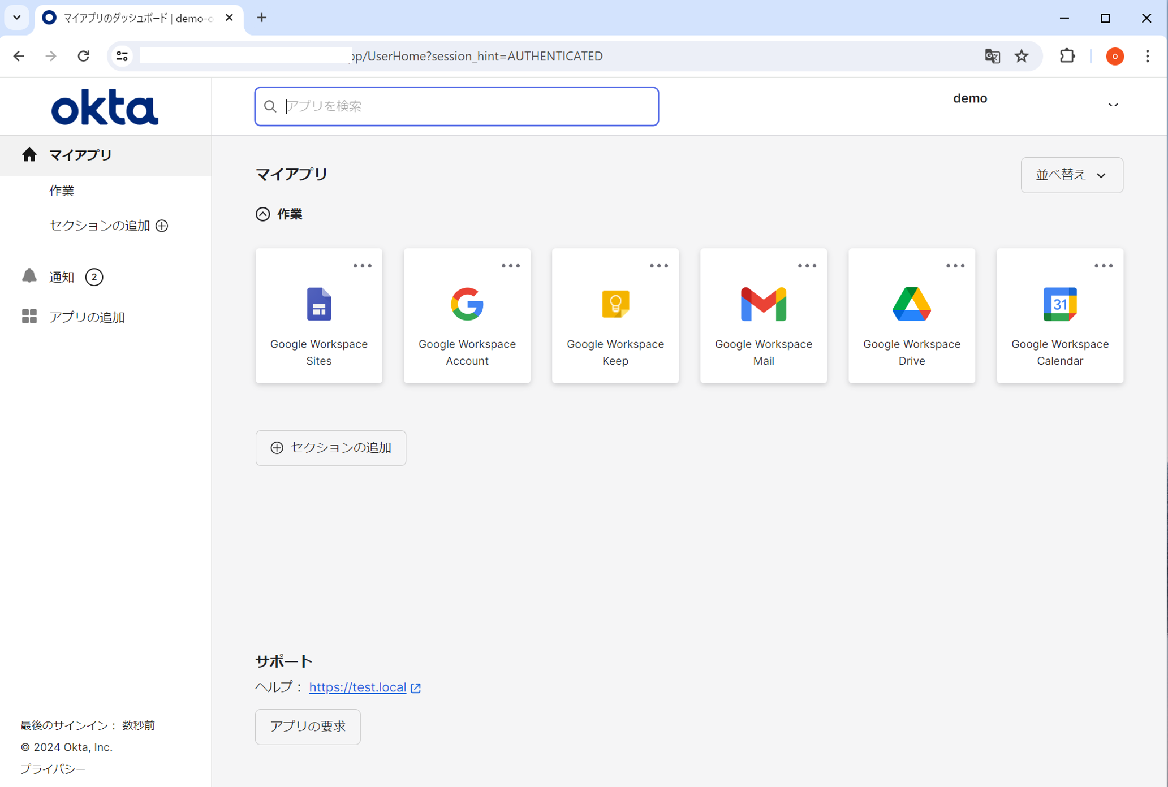The height and width of the screenshot is (787, 1168).
Task: Close the マイアプリのダッシュボード browser tab
Action: [229, 18]
